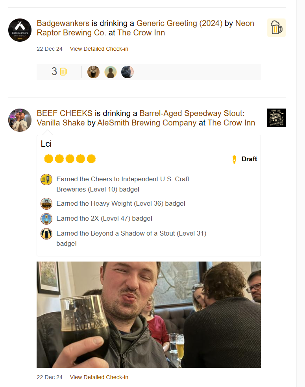Open the Badgewankers profile avatar
Image resolution: width=305 pixels, height=387 pixels.
pos(20,30)
